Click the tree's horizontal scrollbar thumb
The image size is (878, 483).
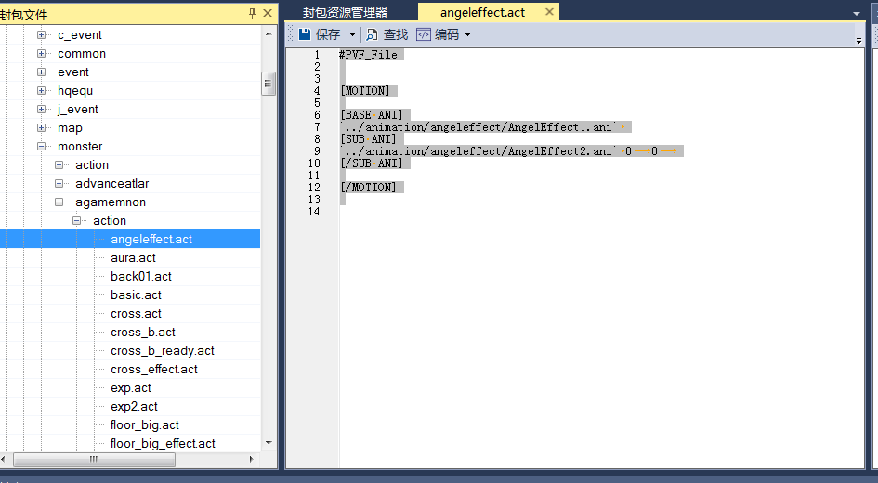pyautogui.click(x=93, y=460)
